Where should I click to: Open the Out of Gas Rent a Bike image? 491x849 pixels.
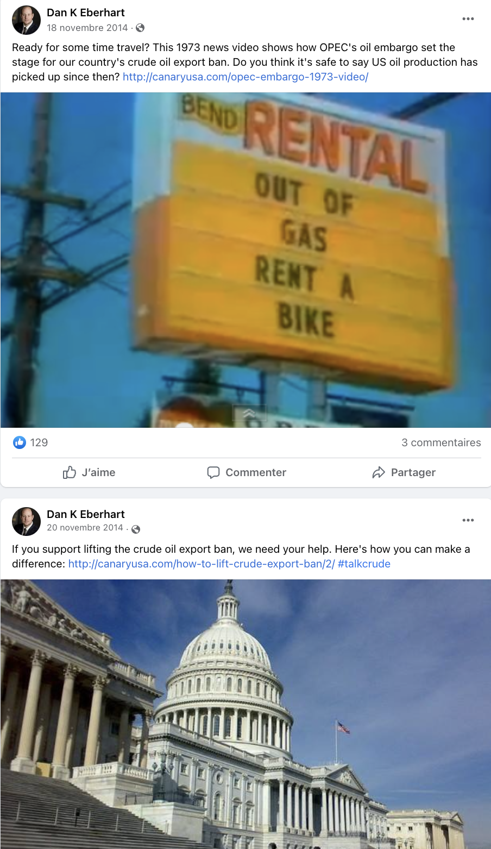pos(246,260)
